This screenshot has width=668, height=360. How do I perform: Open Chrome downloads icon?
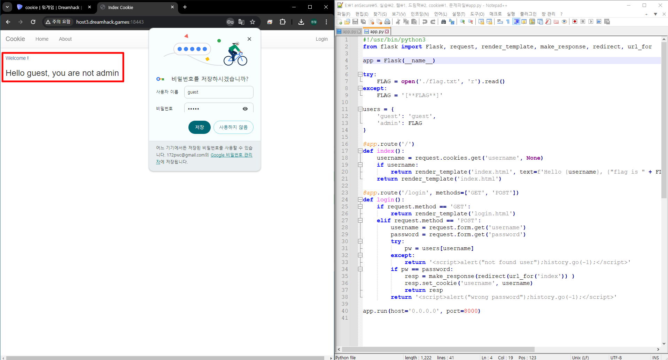point(301,22)
